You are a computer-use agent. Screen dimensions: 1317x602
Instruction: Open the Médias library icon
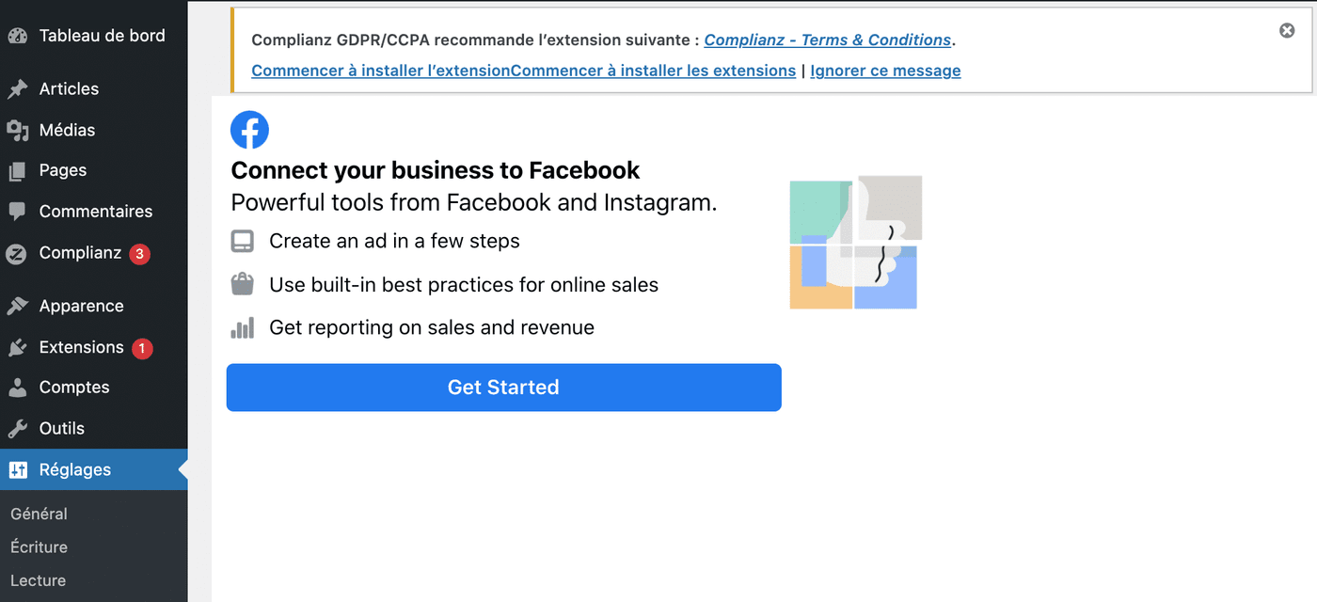17,130
